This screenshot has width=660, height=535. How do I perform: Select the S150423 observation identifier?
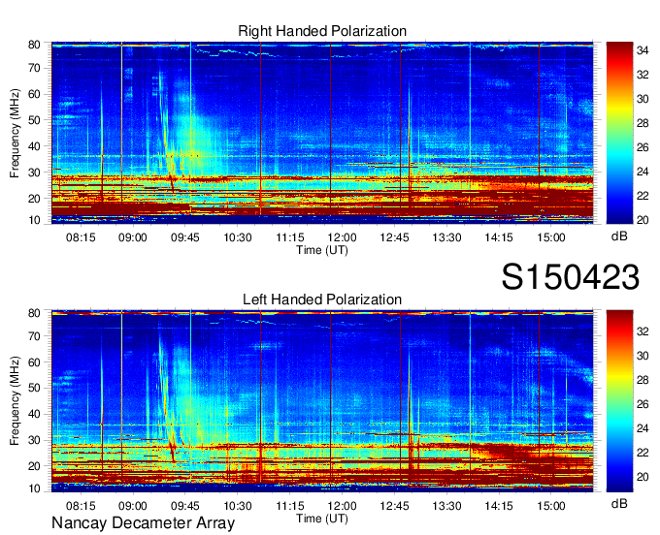tap(571, 277)
